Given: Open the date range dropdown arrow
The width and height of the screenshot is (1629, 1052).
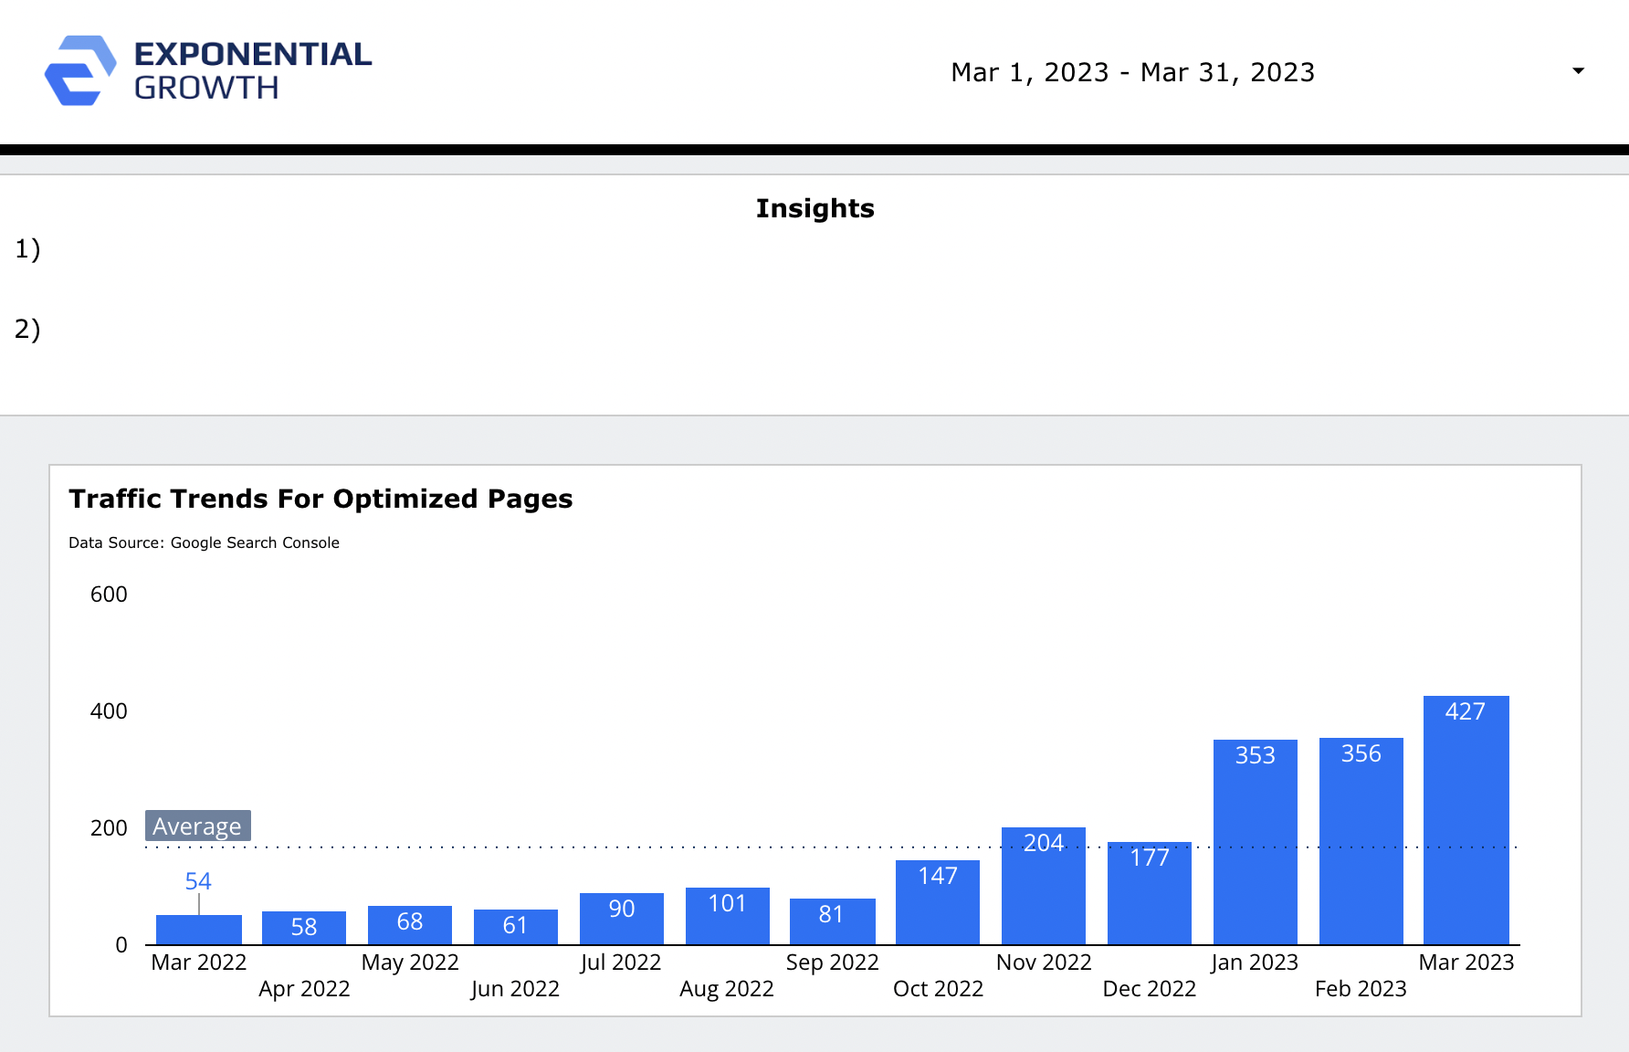Looking at the screenshot, I should [x=1577, y=70].
